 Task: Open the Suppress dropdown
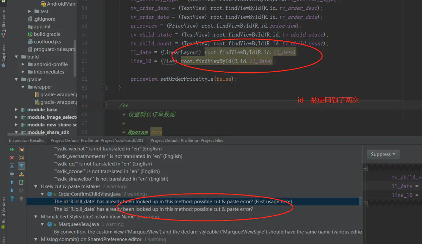(383, 154)
